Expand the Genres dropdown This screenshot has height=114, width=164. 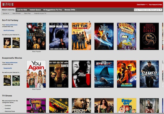(x=6, y=14)
